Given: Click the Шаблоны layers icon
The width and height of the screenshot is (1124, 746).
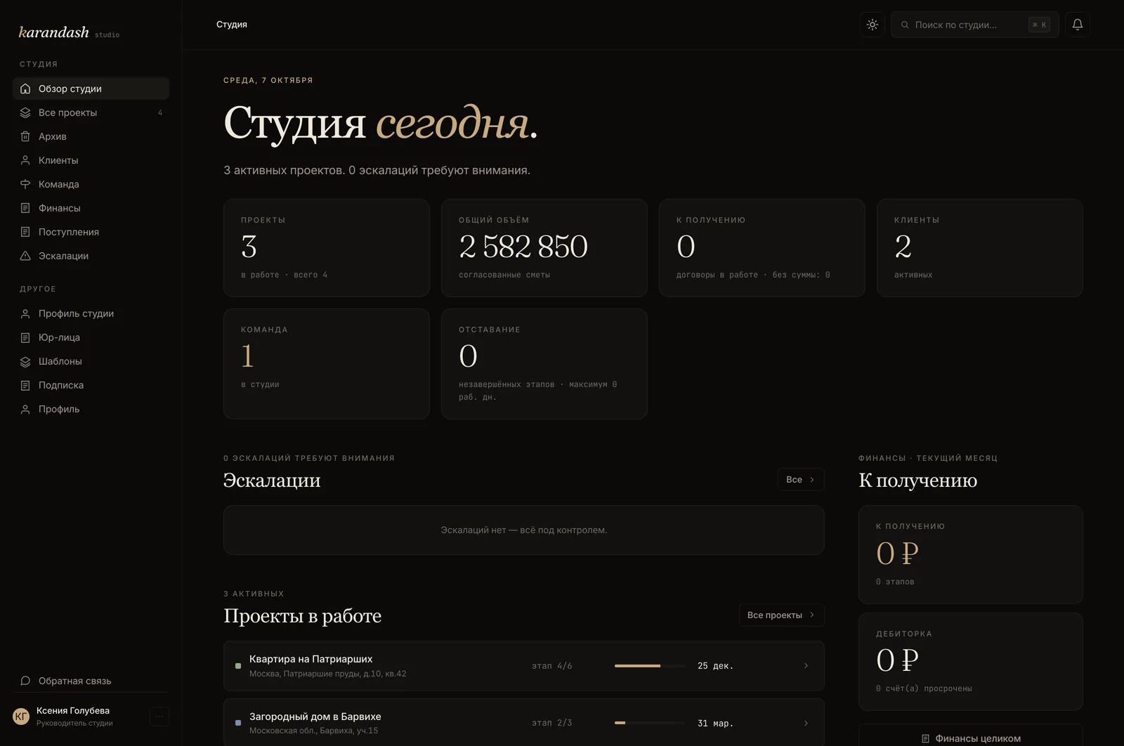Looking at the screenshot, I should point(25,361).
